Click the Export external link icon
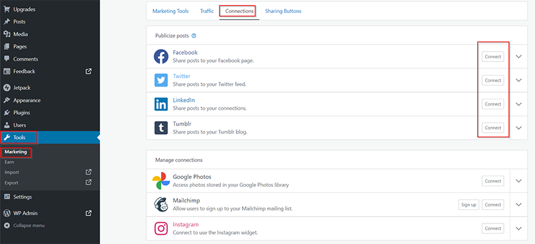Viewport: 535px width, 244px height. tap(88, 183)
